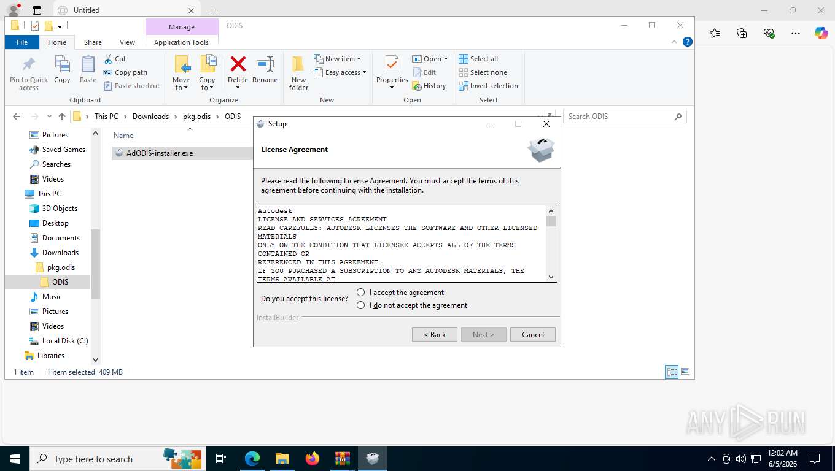Click pkg.odis in the address bar path
Screen dimensions: 835x471
(x=198, y=117)
